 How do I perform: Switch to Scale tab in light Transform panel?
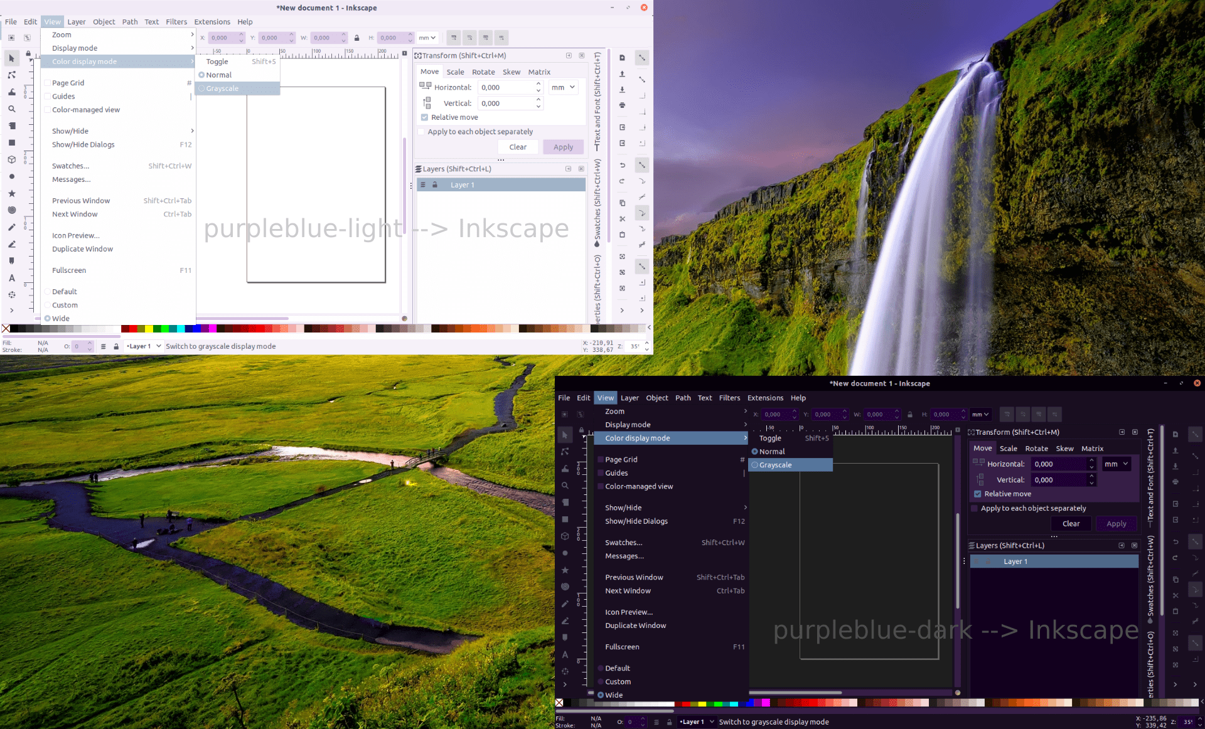pos(455,72)
